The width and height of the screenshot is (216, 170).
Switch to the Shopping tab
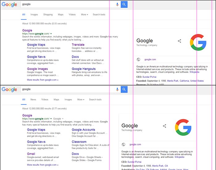click(x=48, y=15)
